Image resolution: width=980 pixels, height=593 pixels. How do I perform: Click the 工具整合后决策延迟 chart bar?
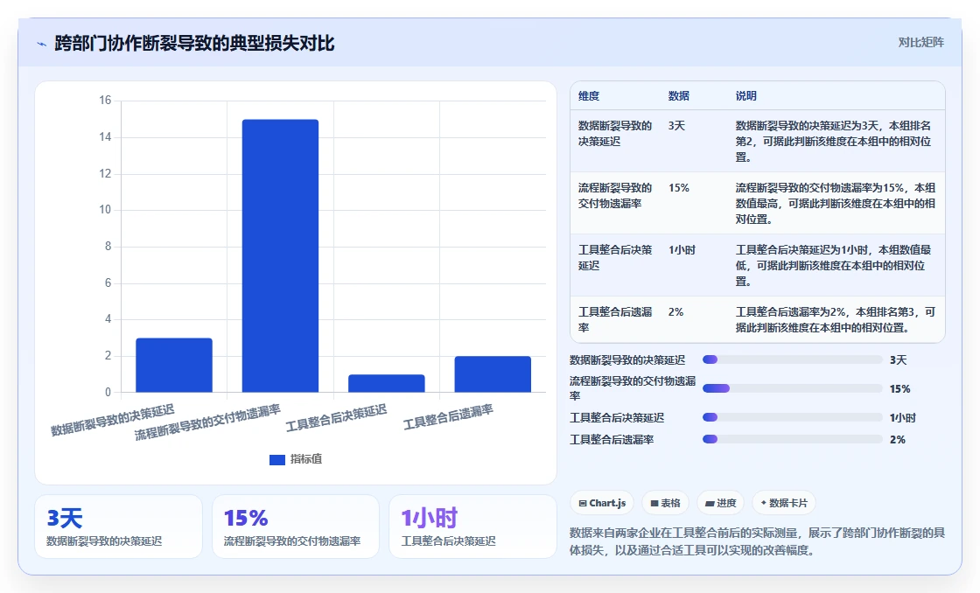pos(386,384)
